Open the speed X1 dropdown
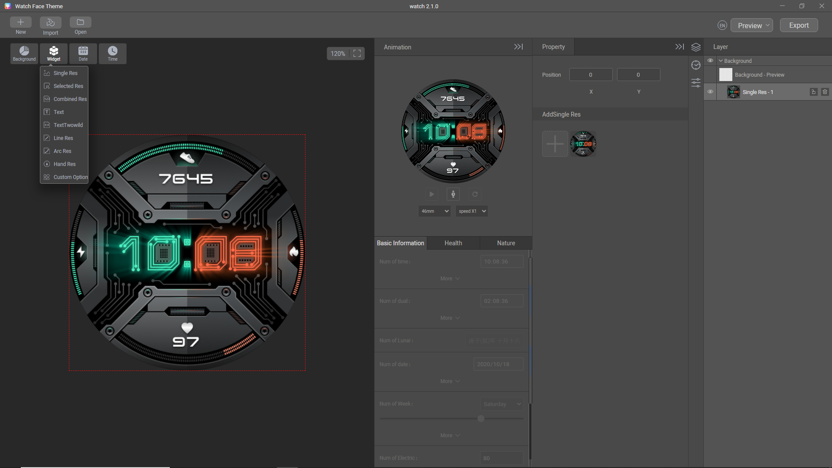 (472, 211)
